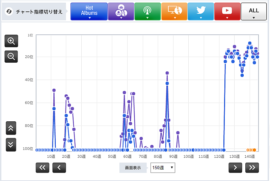Screen dimensions: 270x181
Task: Click the purple peak point near week 86
Action: tap(167, 73)
